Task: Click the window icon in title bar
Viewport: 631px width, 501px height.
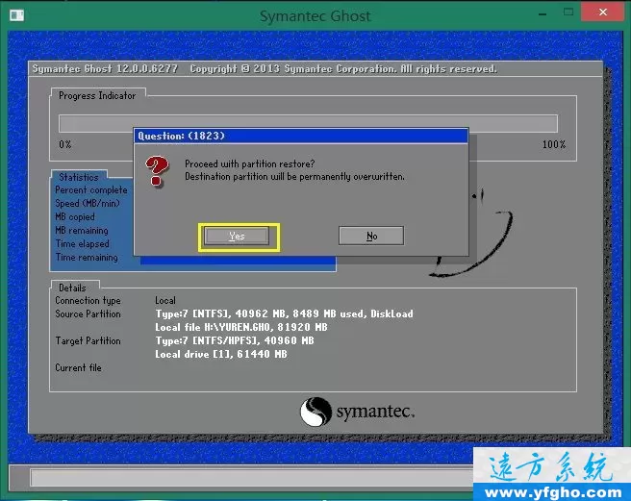Action: 14,16
